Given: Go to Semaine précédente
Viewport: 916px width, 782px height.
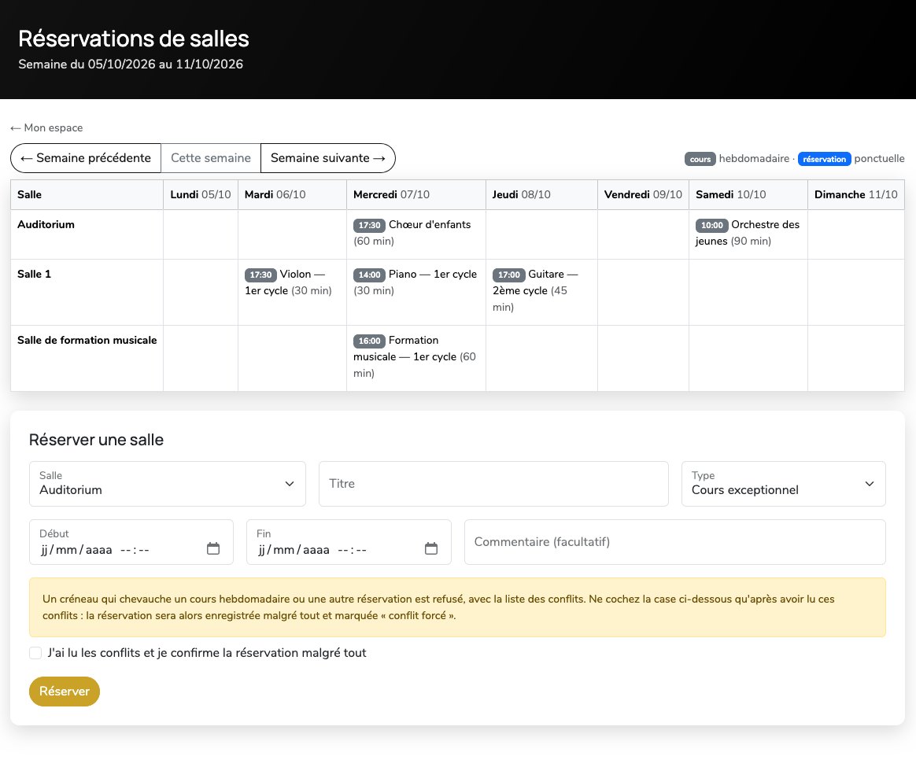Looking at the screenshot, I should (x=86, y=158).
